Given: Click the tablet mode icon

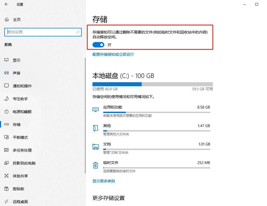Looking at the screenshot, I should pyautogui.click(x=6, y=137).
